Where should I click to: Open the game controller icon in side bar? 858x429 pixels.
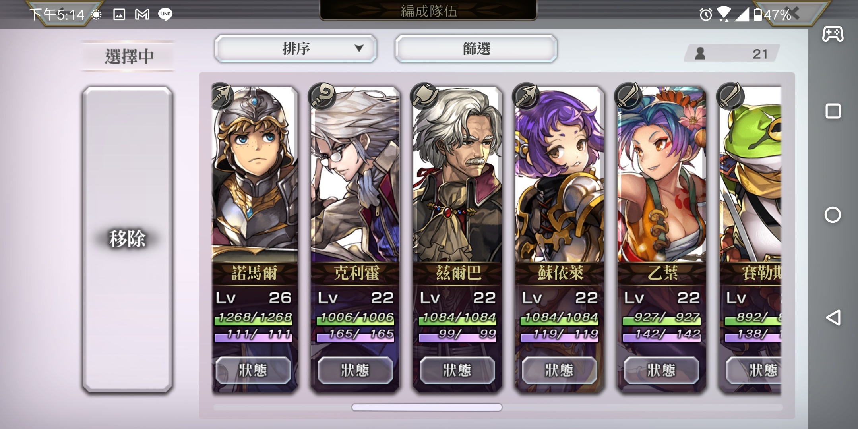833,34
